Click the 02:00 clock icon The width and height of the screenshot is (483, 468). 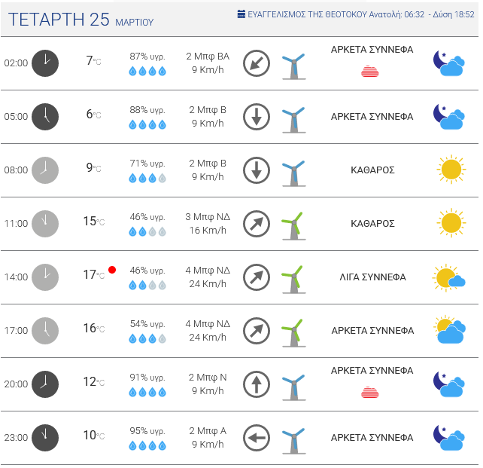tap(45, 63)
